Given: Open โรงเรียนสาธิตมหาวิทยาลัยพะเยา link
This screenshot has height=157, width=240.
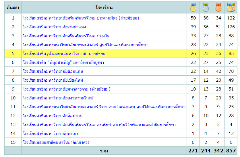Looking at the screenshot, I should click(50, 133).
